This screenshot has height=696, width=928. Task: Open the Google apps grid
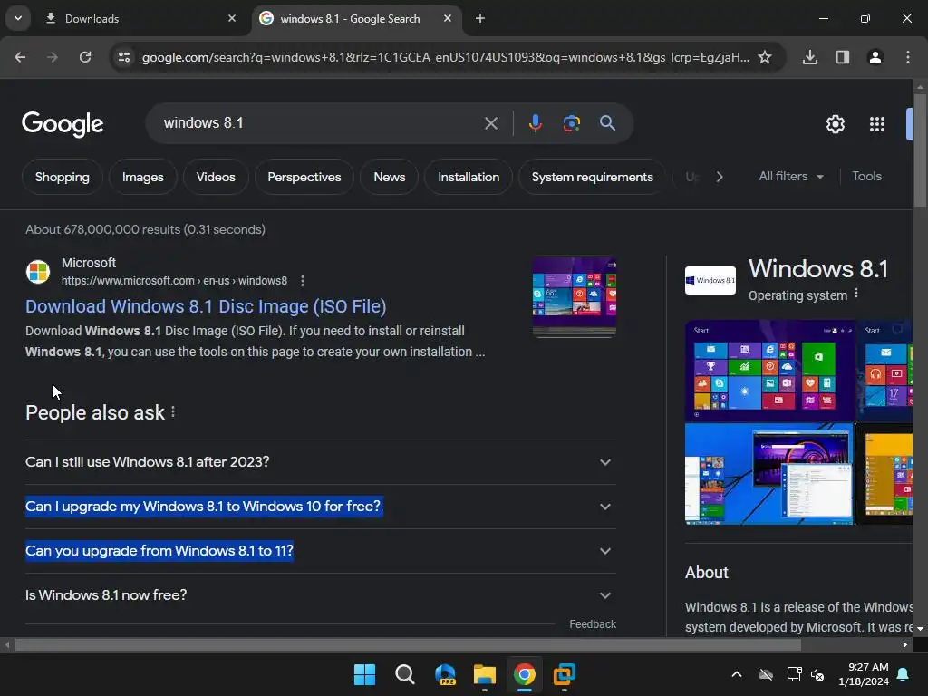coord(876,124)
